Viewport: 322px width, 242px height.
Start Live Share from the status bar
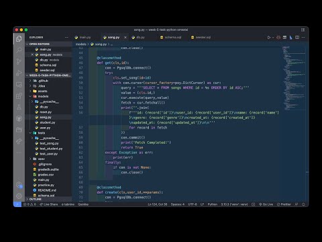point(49,204)
